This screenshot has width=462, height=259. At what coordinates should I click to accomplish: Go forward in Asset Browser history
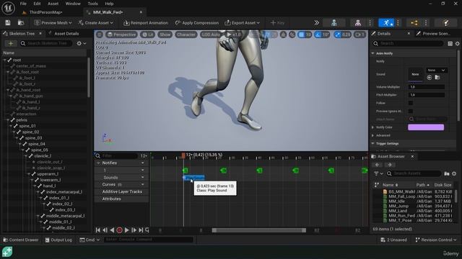click(x=390, y=165)
